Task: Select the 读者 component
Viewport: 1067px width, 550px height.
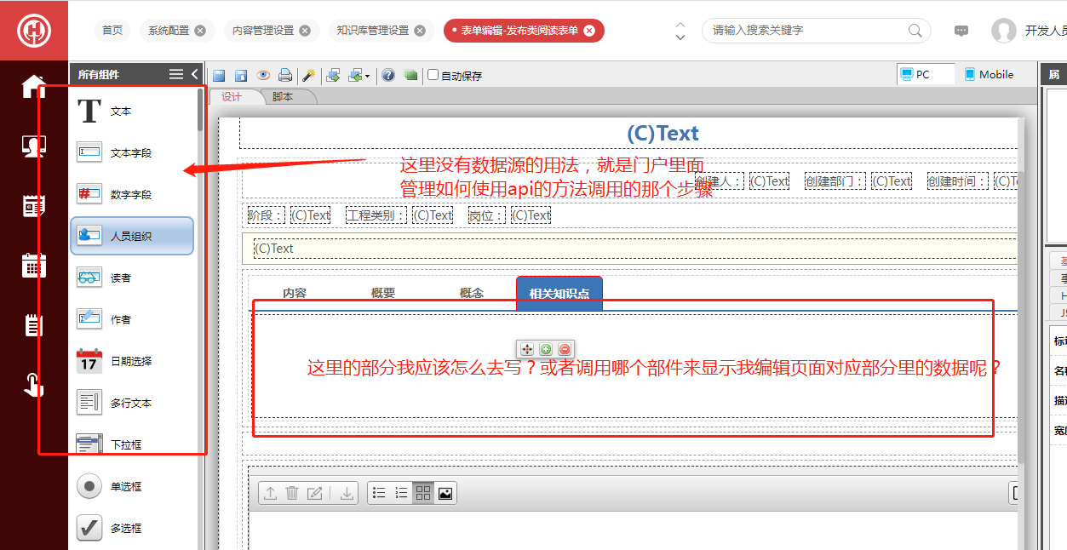Action: point(132,278)
